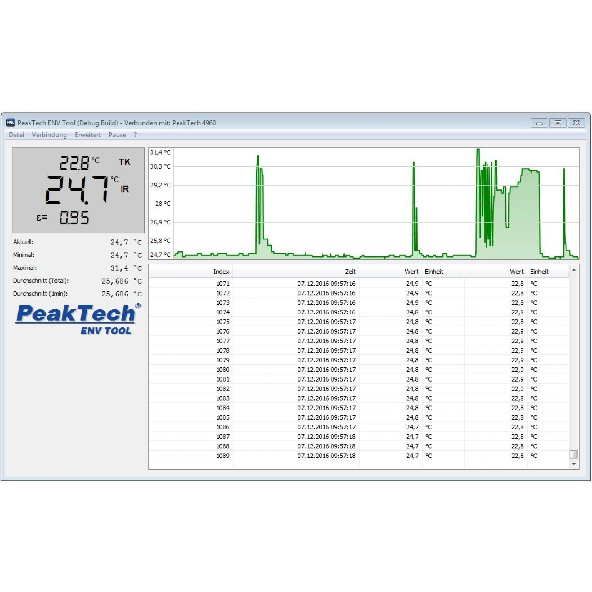This screenshot has width=592, height=592.
Task: Click the second Einheit column header
Action: coord(548,271)
